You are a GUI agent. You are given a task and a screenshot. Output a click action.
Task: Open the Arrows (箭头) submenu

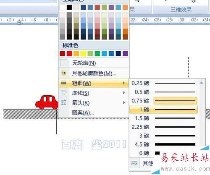pos(94,103)
